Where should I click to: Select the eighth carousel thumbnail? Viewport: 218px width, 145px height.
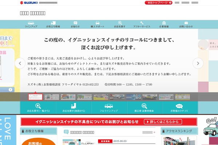(x=150, y=97)
